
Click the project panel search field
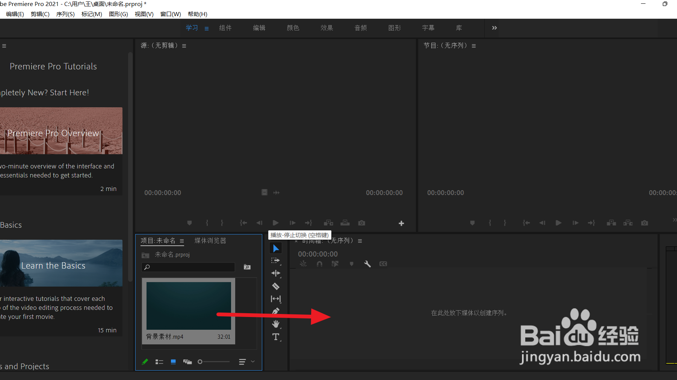tap(188, 267)
